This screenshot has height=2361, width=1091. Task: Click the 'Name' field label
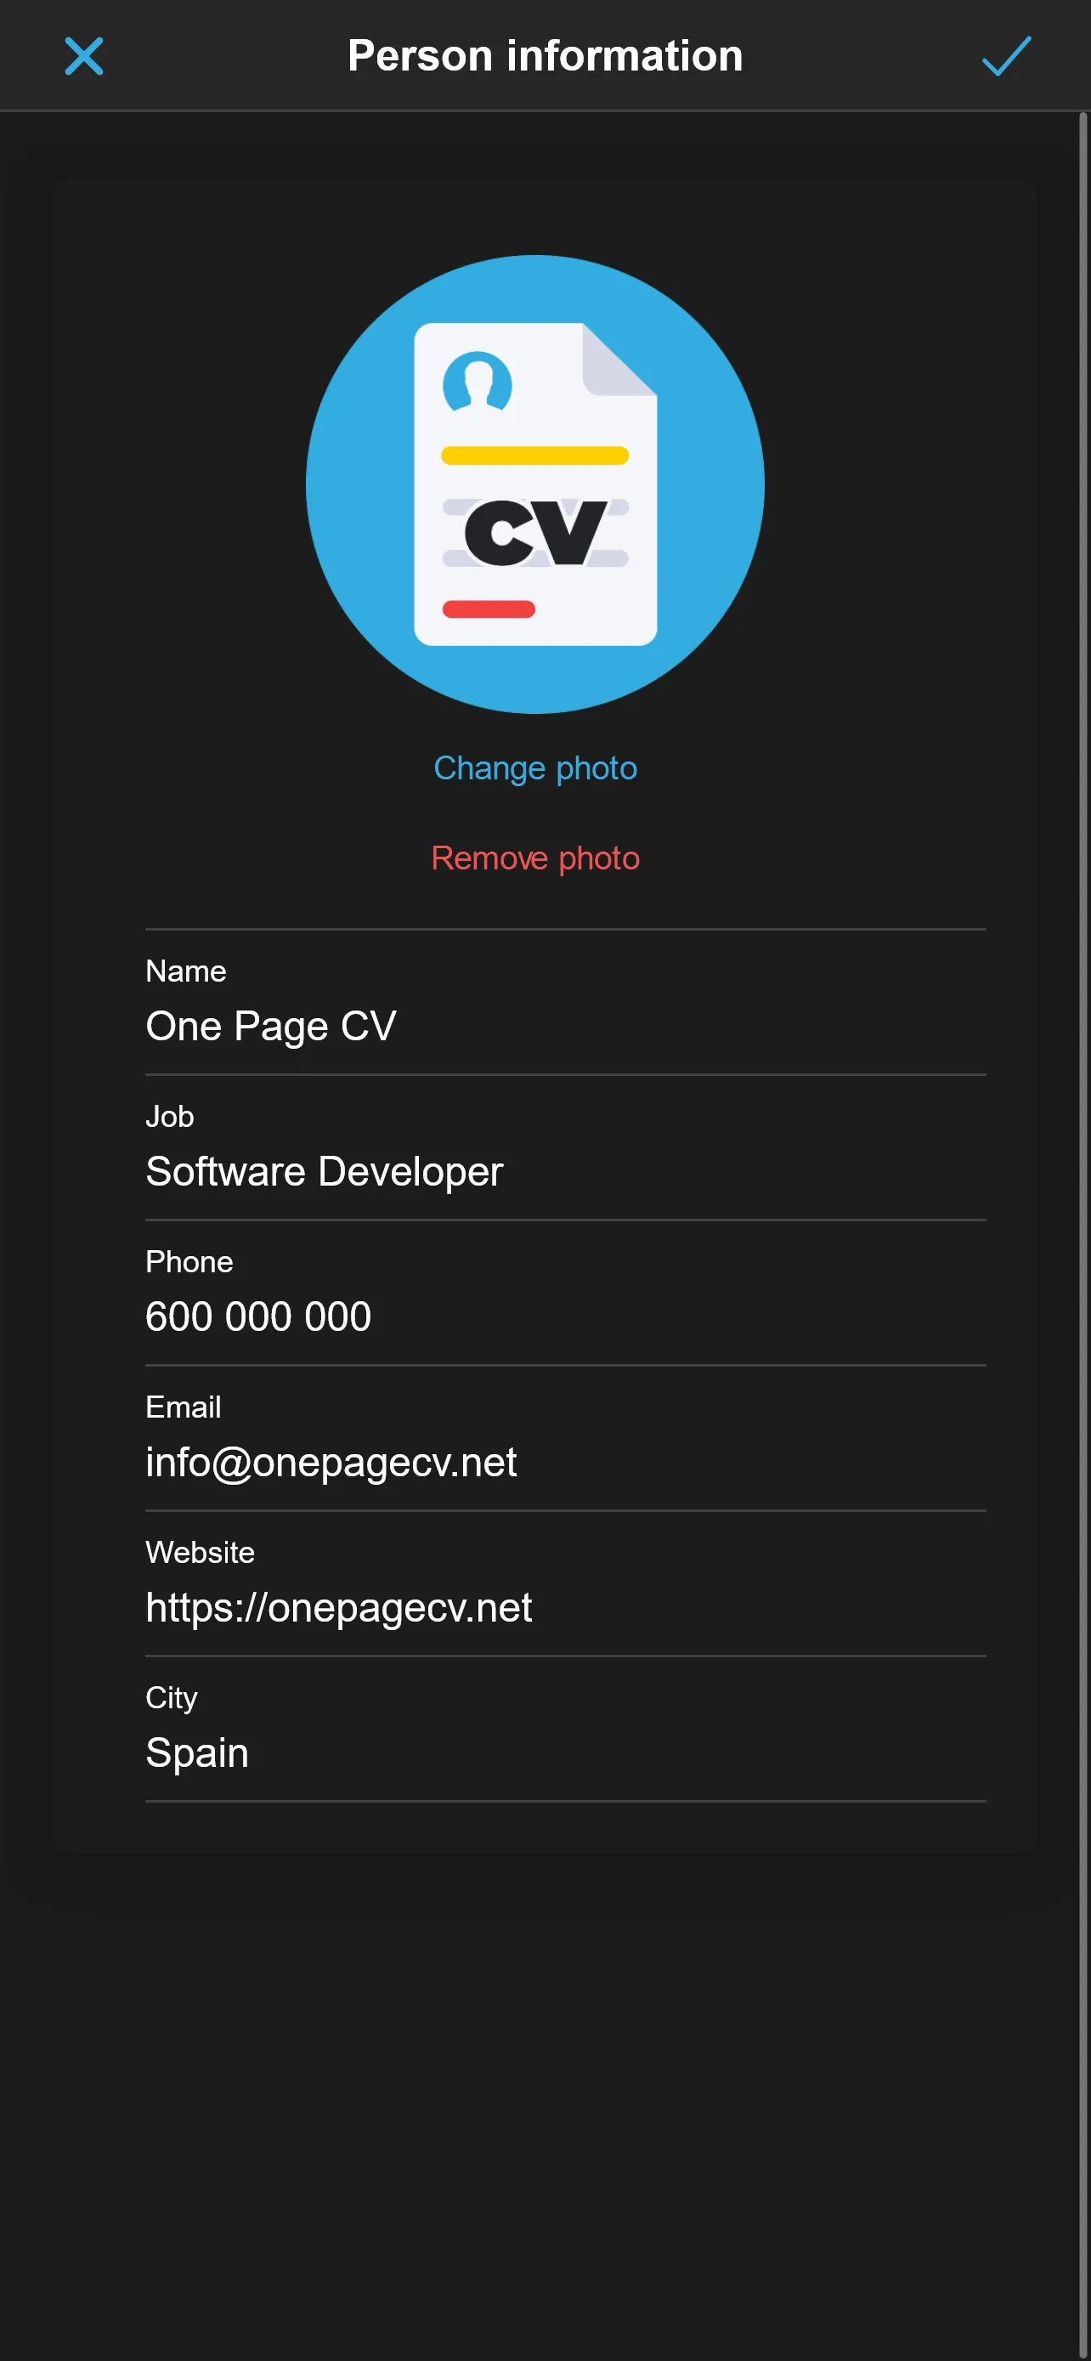coord(186,971)
